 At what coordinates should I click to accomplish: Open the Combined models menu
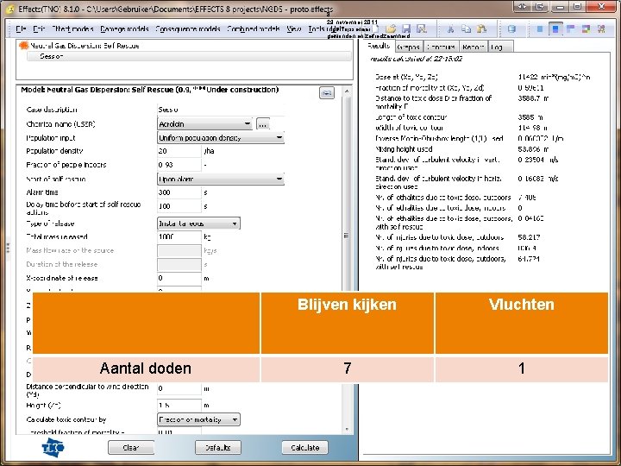[x=253, y=29]
